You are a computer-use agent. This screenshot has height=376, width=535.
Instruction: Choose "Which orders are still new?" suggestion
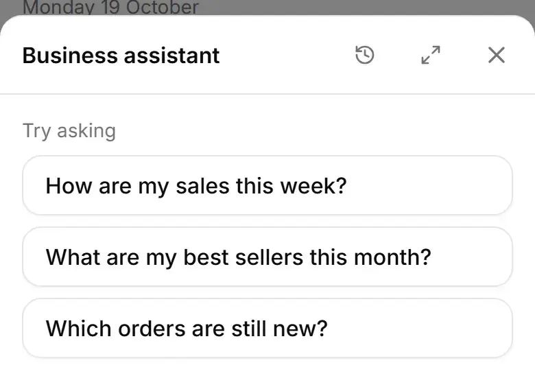(x=267, y=328)
